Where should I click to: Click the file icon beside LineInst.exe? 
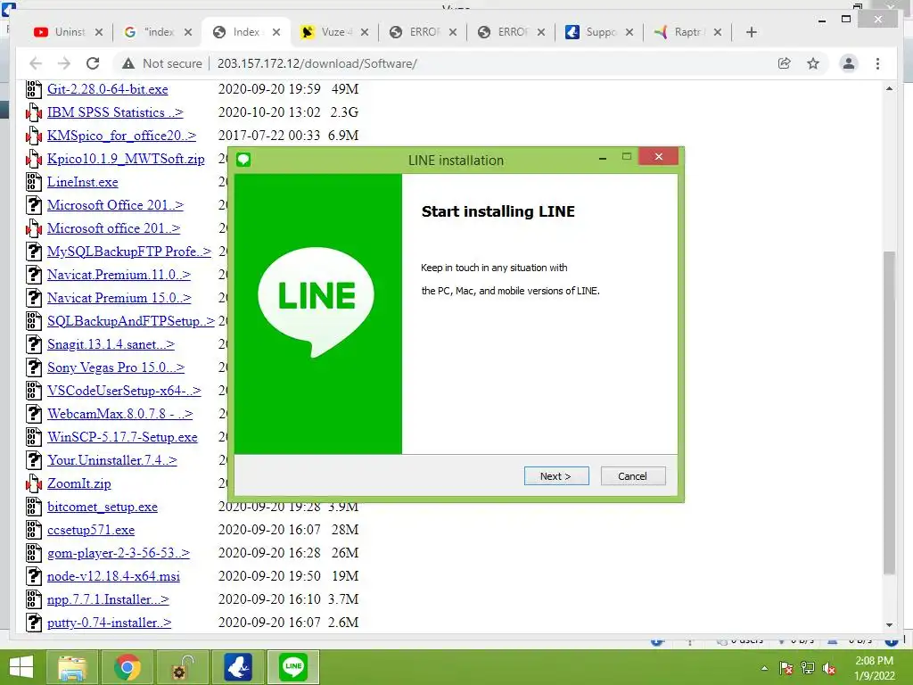coord(34,182)
